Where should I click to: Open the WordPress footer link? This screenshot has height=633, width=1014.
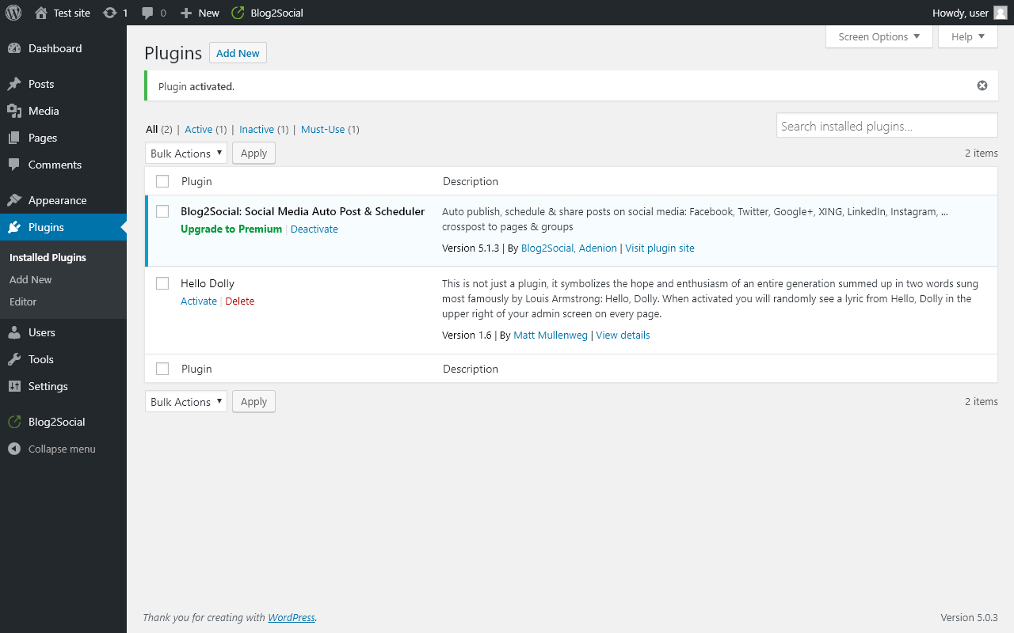coord(292,617)
